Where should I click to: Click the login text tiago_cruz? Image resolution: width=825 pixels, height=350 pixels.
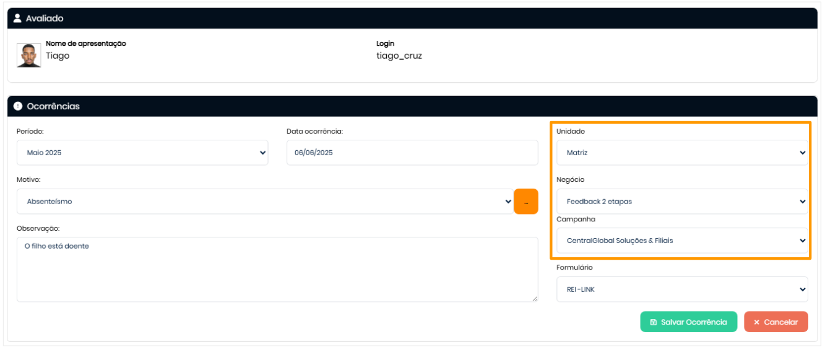click(399, 56)
